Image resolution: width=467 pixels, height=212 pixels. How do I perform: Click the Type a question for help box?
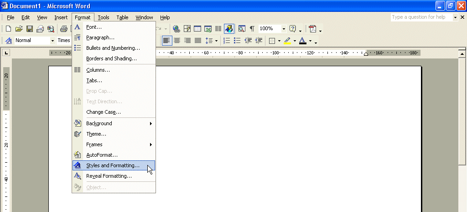point(421,17)
